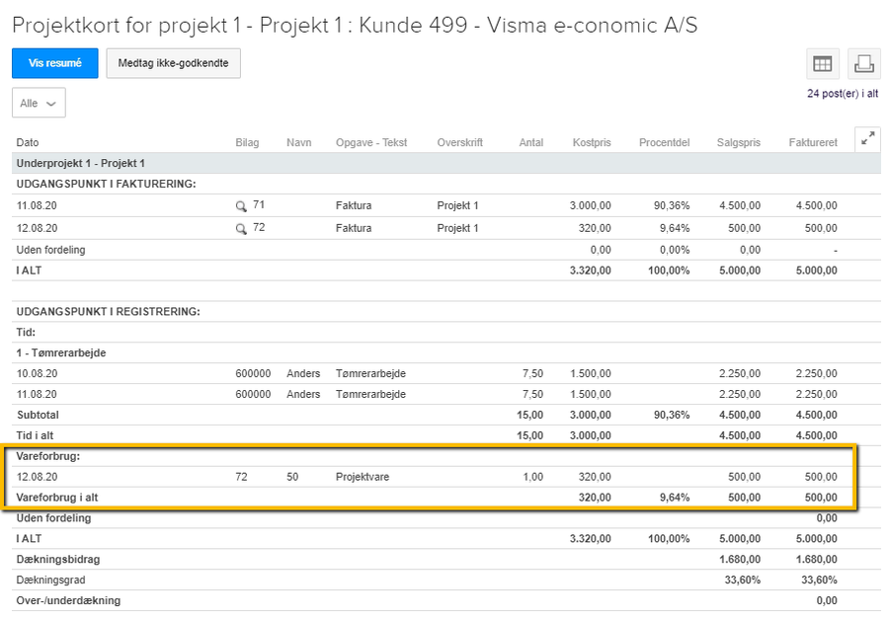Select the Faktureret column header
The image size is (889, 620).
812,142
